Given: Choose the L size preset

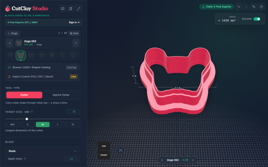Looking at the screenshot, I should pos(58,125).
